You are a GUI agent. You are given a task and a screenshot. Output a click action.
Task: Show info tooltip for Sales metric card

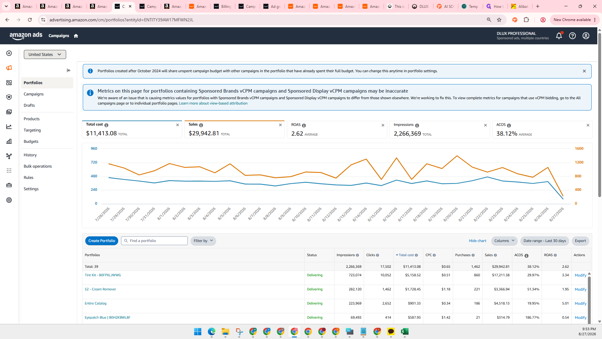pyautogui.click(x=201, y=125)
